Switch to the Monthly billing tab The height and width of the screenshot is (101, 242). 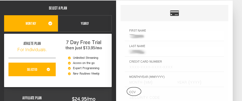tap(31, 23)
